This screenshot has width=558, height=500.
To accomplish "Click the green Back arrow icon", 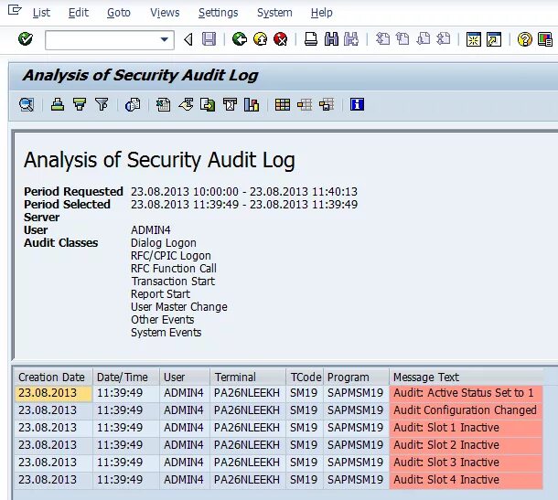I will [x=240, y=38].
